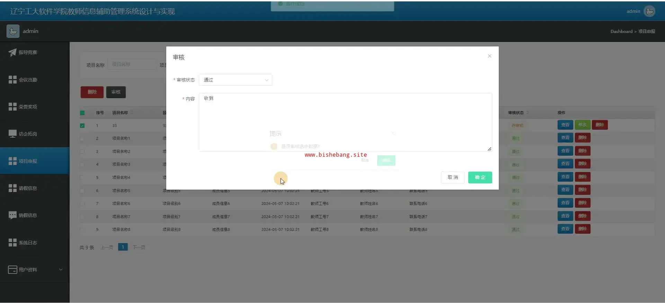The height and width of the screenshot is (303, 665).
Task: Click 修改 for the row 33 entry
Action: coord(583,125)
